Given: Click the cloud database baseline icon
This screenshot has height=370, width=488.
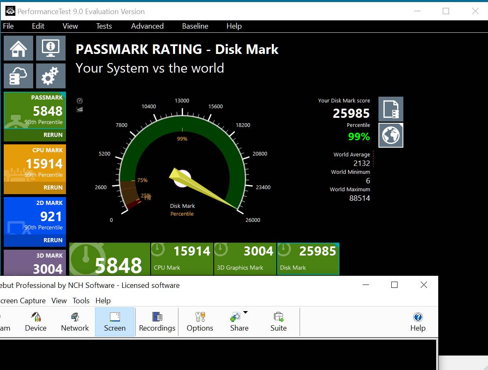Looking at the screenshot, I should [x=18, y=76].
